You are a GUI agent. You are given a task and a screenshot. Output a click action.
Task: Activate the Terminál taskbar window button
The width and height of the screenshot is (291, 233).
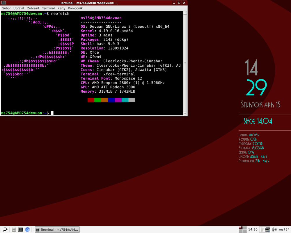[57, 230]
